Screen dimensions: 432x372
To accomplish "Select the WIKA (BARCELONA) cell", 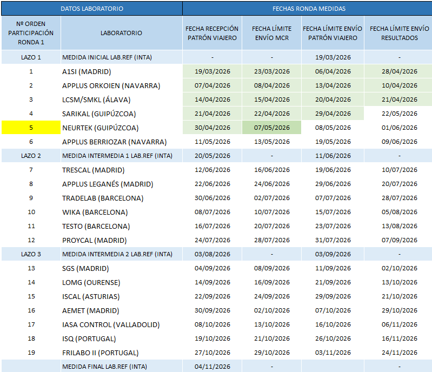I will [x=121, y=212].
